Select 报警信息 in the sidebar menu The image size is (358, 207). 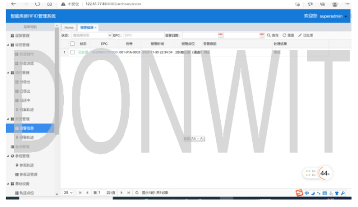click(x=30, y=128)
